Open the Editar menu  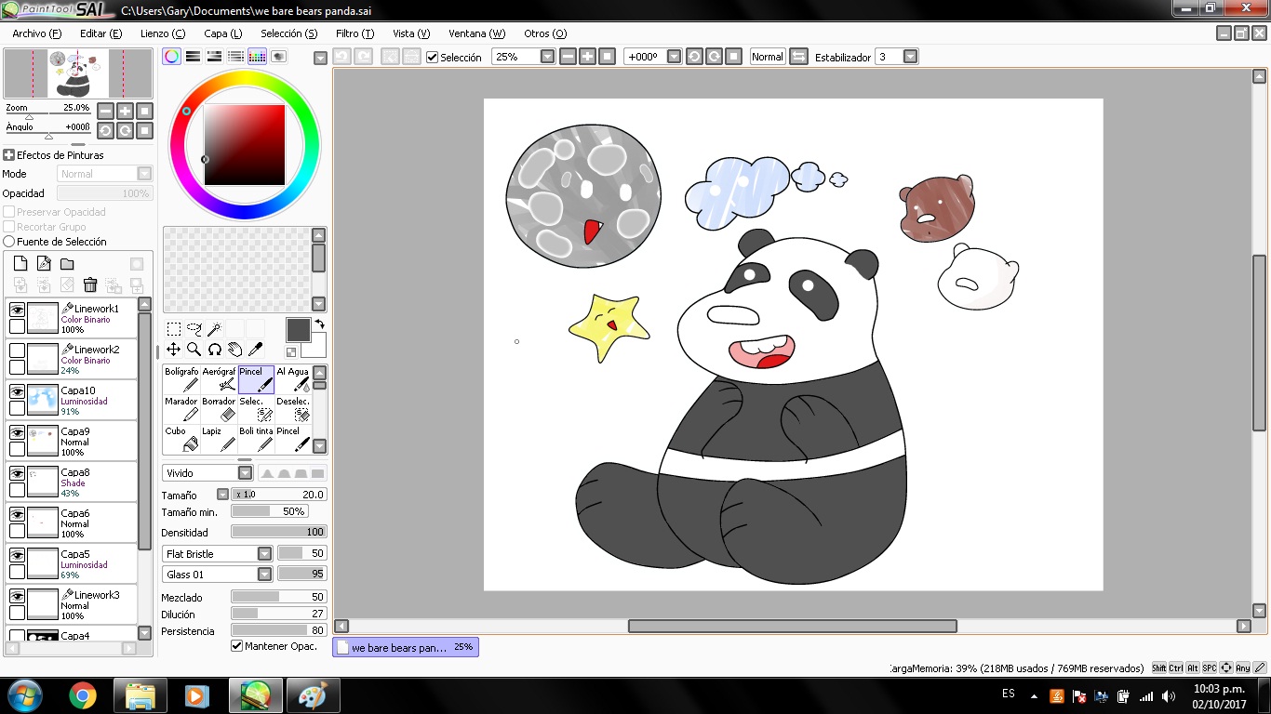point(100,33)
